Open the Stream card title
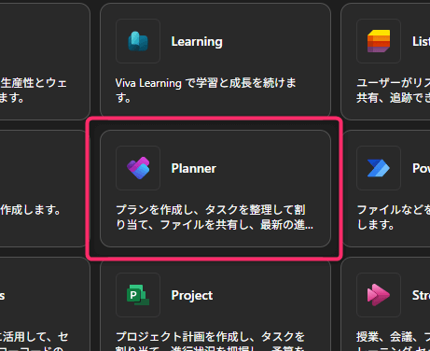Screen dimensions: 430x351 click(421, 295)
